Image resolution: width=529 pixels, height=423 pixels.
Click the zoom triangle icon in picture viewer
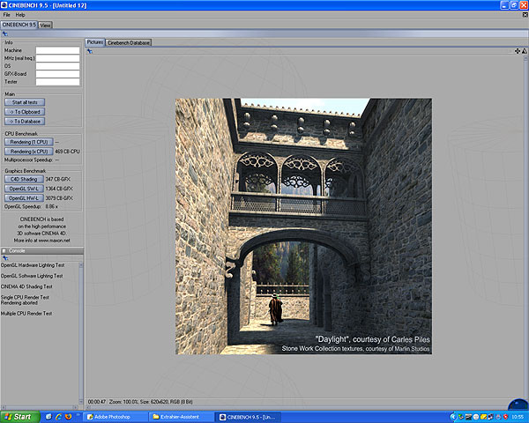tap(524, 51)
